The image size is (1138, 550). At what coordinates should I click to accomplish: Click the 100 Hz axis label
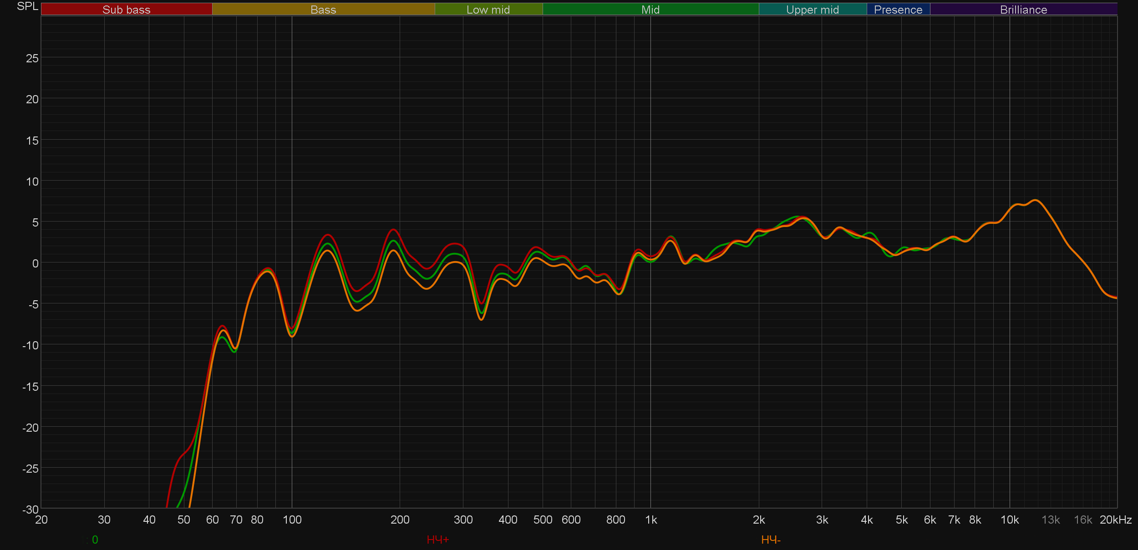click(292, 520)
